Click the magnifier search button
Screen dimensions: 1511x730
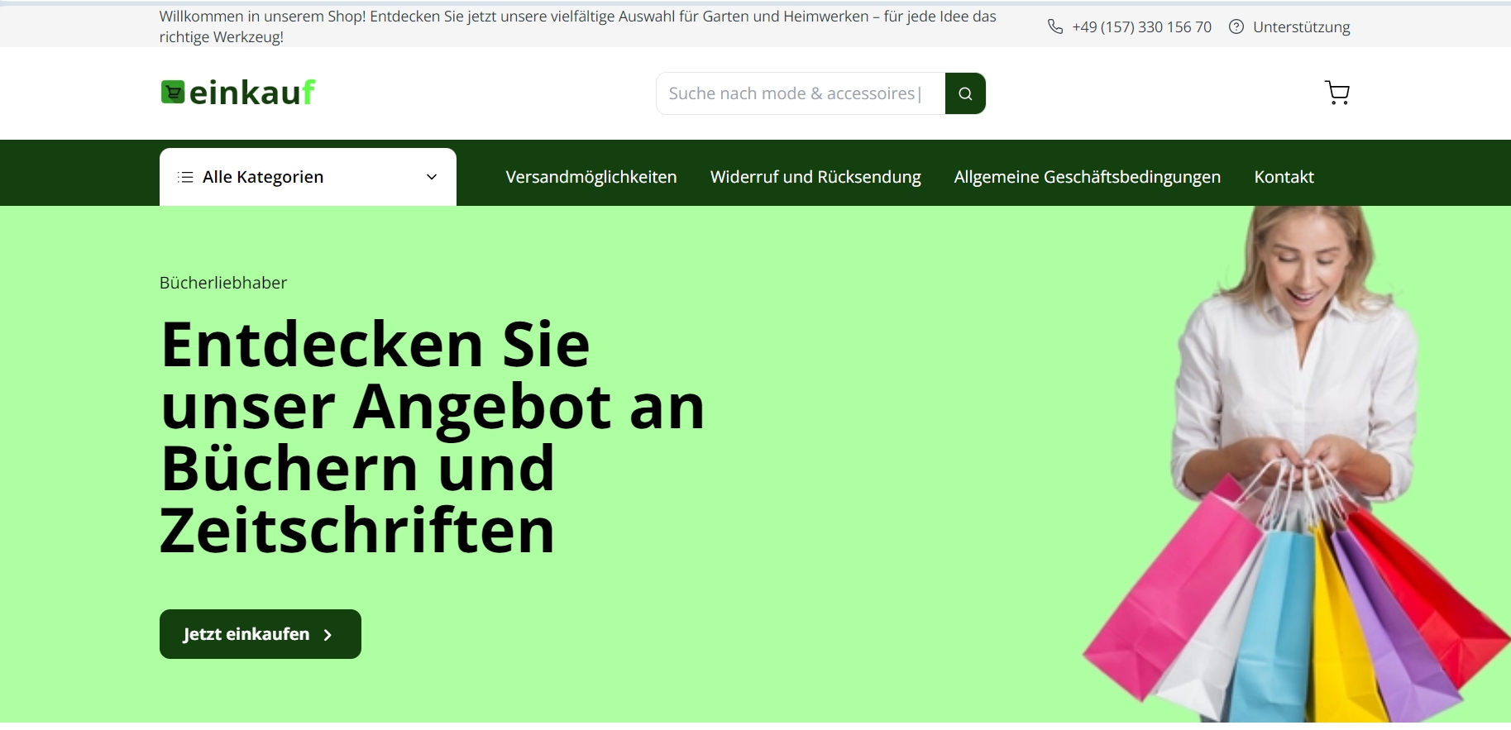pyautogui.click(x=965, y=93)
